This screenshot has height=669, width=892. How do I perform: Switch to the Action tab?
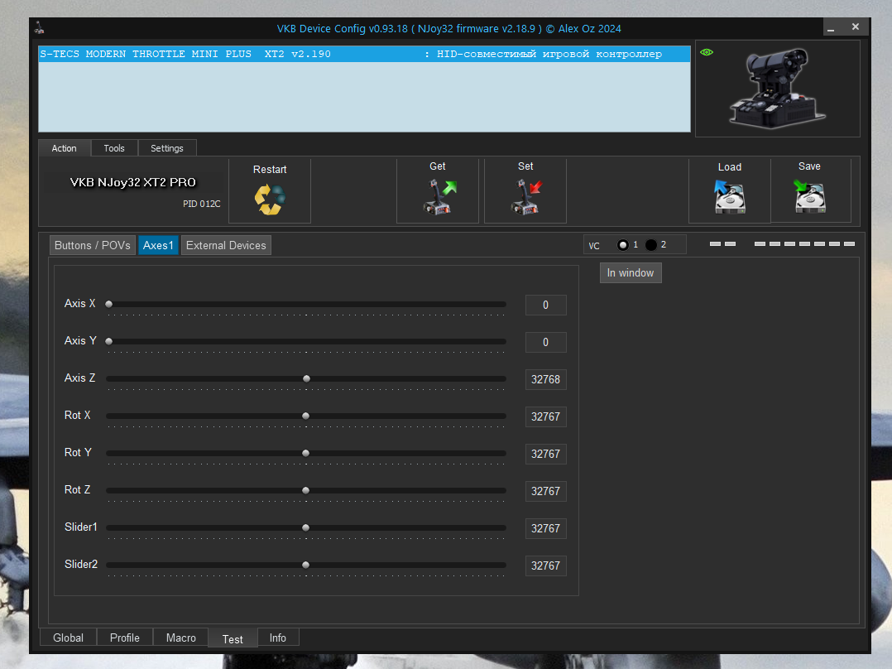(x=65, y=148)
